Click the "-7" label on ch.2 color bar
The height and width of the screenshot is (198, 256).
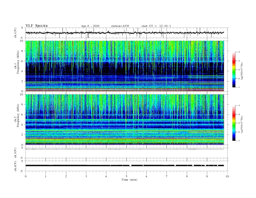point(239,141)
